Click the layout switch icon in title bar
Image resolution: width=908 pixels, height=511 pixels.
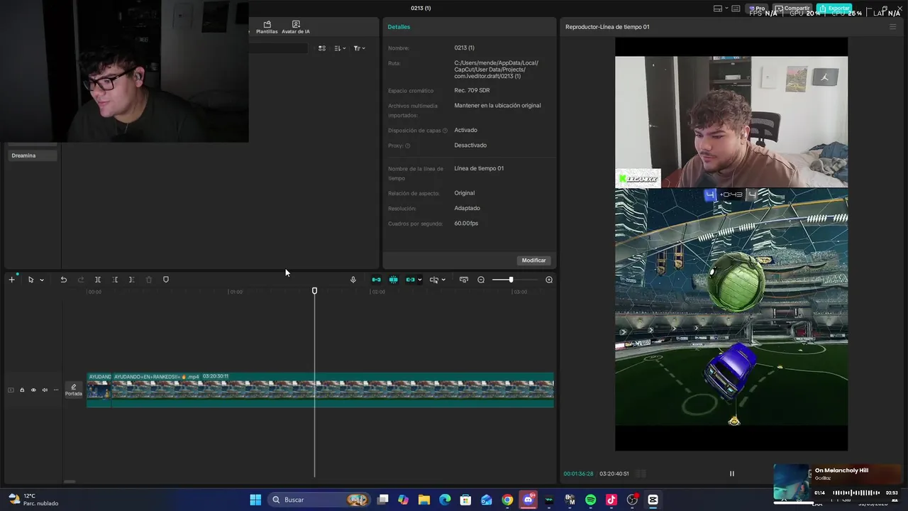pos(717,9)
